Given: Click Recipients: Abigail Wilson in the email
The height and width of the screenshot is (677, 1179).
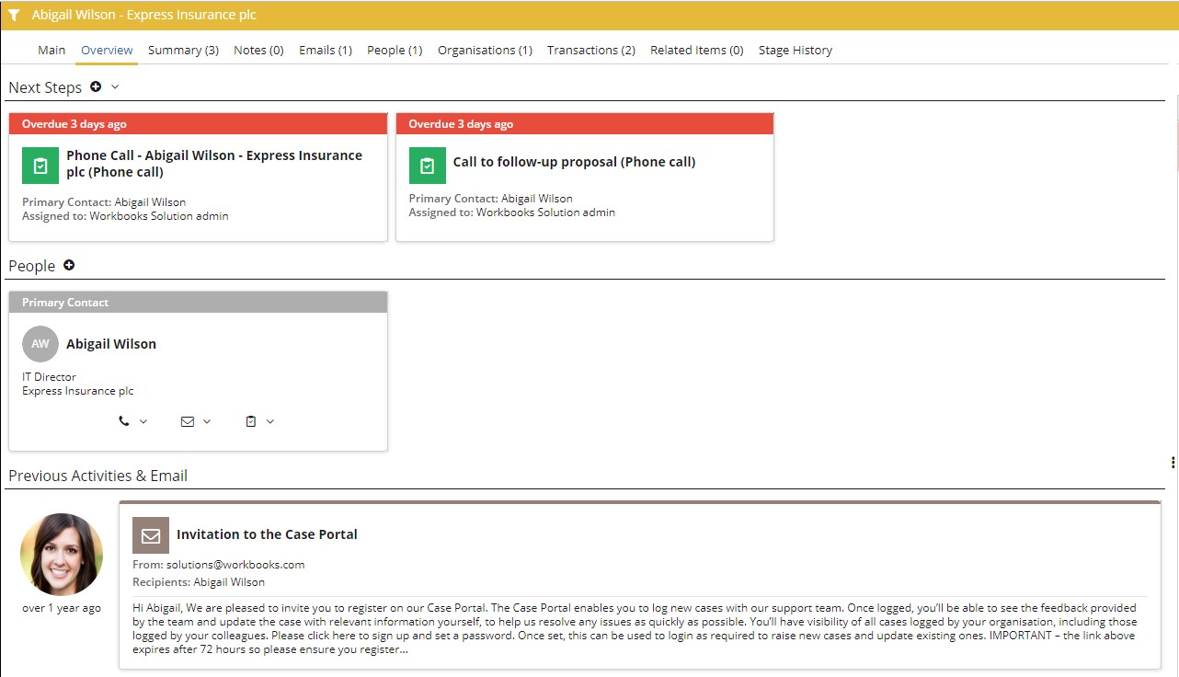Looking at the screenshot, I should point(199,582).
